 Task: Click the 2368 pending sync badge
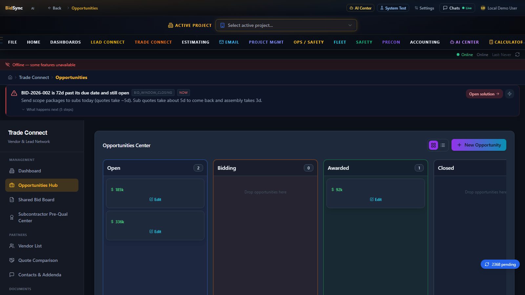(x=500, y=264)
